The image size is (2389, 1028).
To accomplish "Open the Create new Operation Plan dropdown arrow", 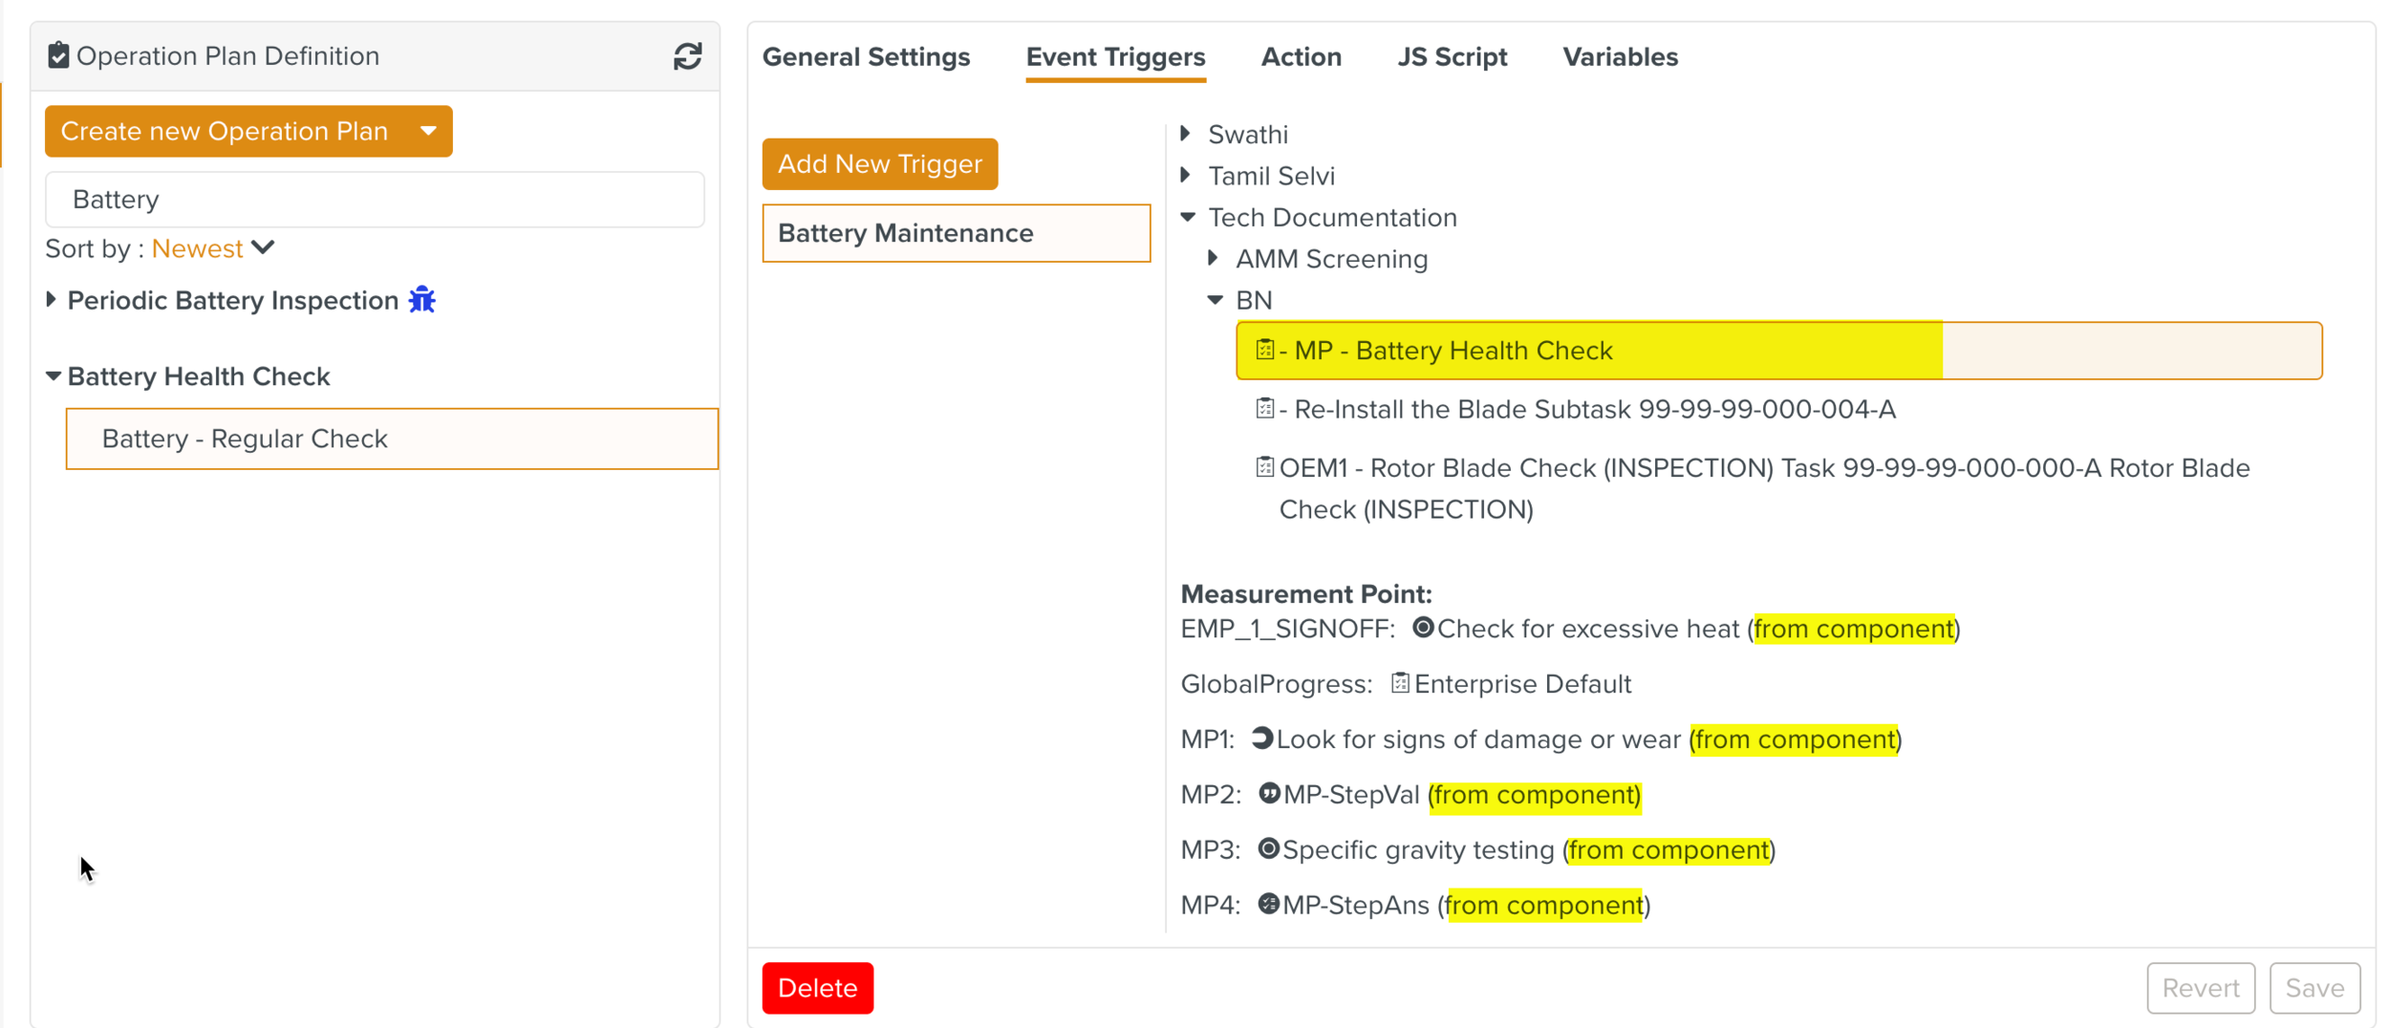I will (x=428, y=131).
